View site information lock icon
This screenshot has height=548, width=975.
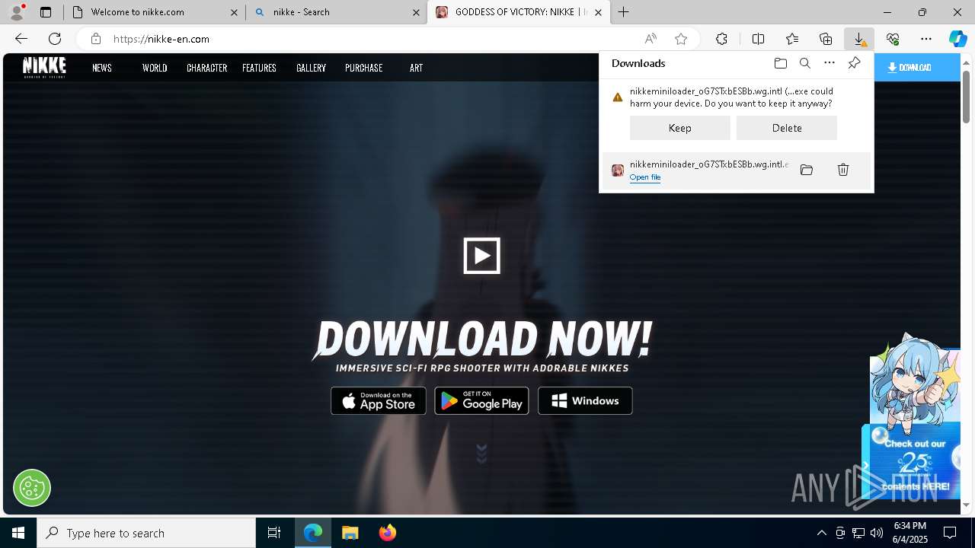point(95,39)
